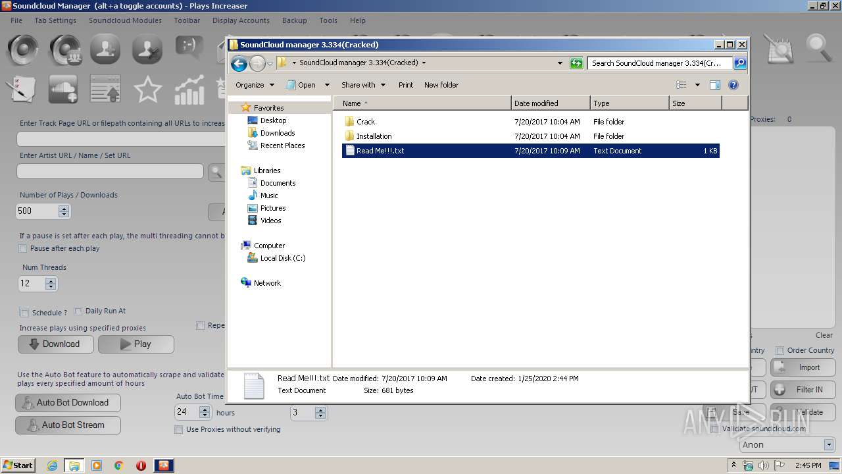
Task: Go back in the Explorer window
Action: pyautogui.click(x=239, y=63)
